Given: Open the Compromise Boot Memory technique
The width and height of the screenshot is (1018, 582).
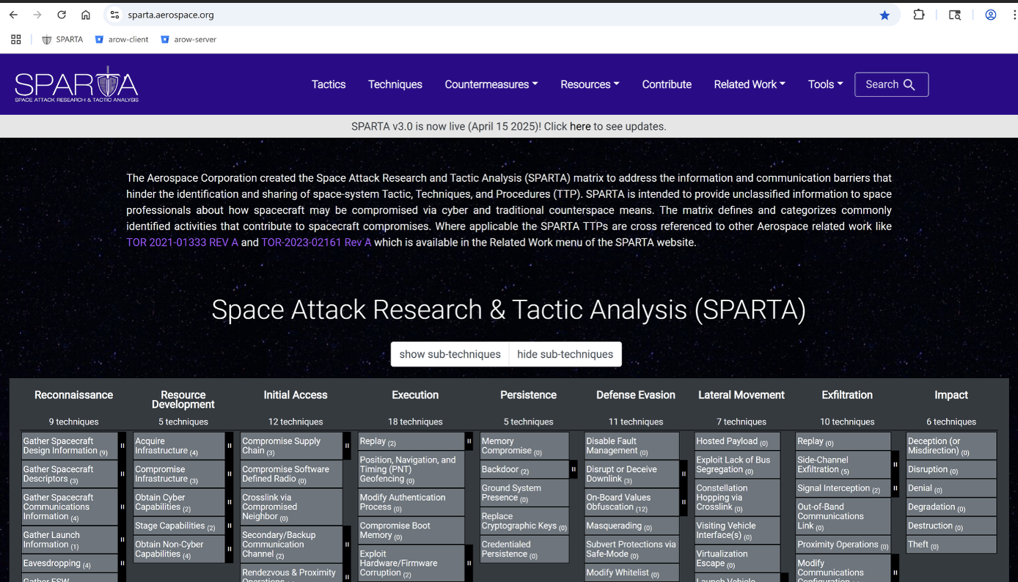Looking at the screenshot, I should coord(411,531).
